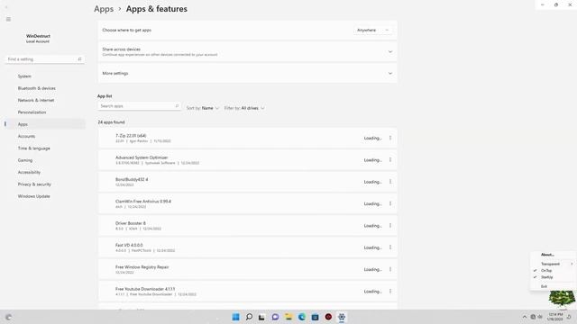
Task: Click the red circular app on taskbar
Action: 328,317
